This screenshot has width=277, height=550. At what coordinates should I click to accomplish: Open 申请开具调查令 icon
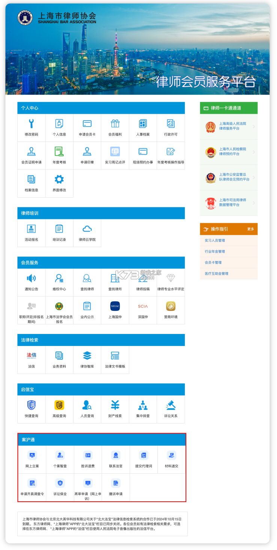32,483
